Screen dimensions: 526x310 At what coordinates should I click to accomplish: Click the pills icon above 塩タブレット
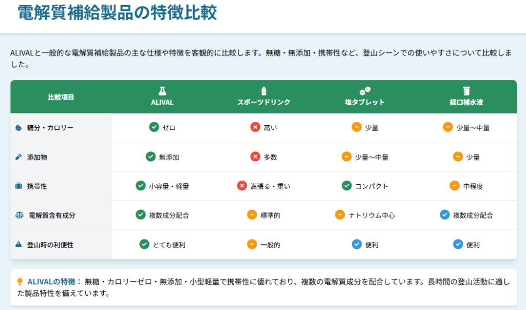[365, 91]
